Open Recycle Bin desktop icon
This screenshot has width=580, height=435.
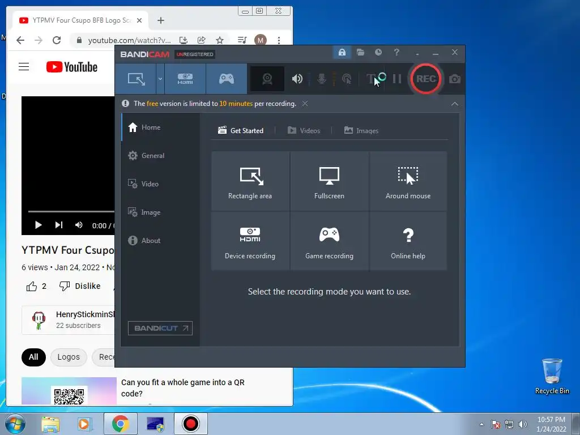coord(552,376)
